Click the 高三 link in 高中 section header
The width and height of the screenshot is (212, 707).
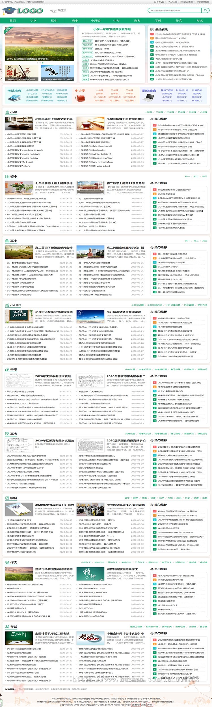pos(205,241)
